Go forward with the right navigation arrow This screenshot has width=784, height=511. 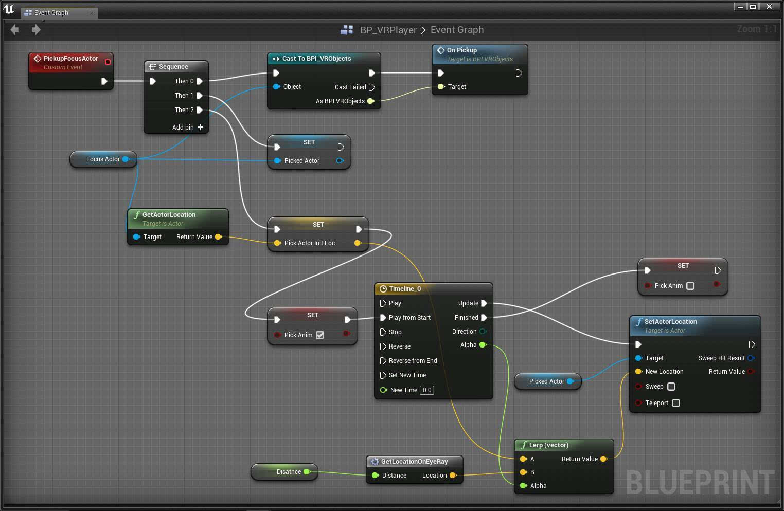click(36, 30)
